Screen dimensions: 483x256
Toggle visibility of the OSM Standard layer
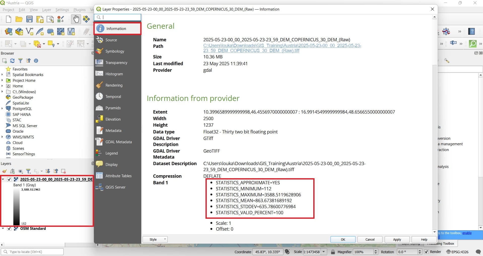9,229
